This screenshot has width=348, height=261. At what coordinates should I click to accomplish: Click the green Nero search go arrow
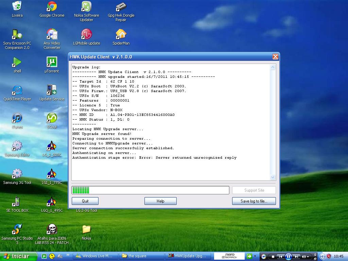click(249, 256)
